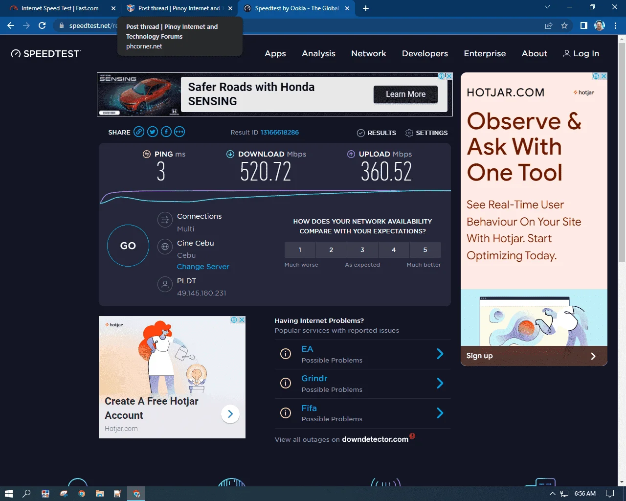Image resolution: width=626 pixels, height=501 pixels.
Task: Open the Chrome profile avatar
Action: click(600, 25)
